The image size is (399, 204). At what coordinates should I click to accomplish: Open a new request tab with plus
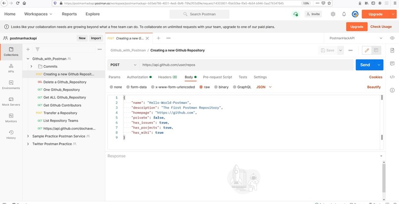point(158,38)
